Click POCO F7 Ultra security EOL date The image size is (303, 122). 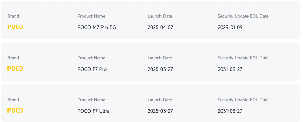pos(230,111)
